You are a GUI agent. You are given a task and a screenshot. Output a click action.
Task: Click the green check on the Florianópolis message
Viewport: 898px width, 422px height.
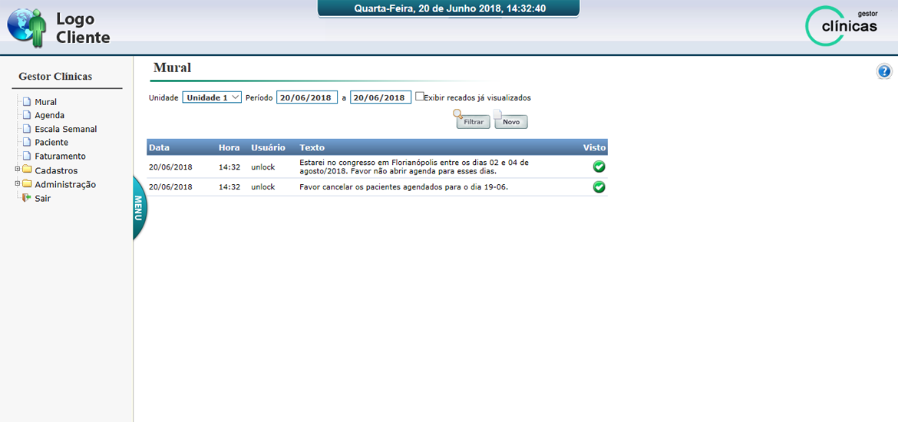click(599, 166)
